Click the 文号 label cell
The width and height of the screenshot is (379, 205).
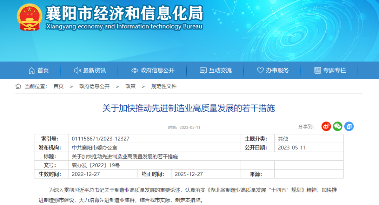point(51,165)
